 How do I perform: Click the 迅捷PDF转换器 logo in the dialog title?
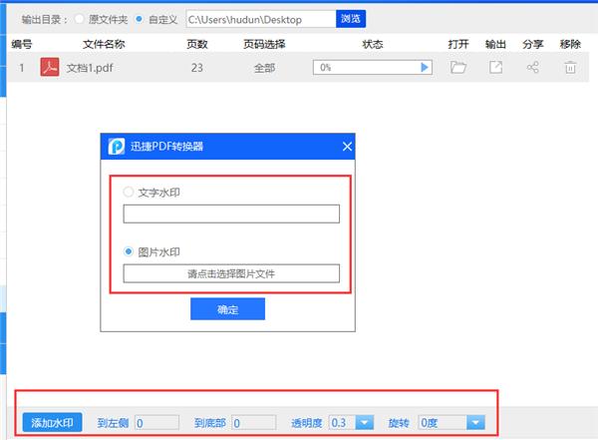117,147
